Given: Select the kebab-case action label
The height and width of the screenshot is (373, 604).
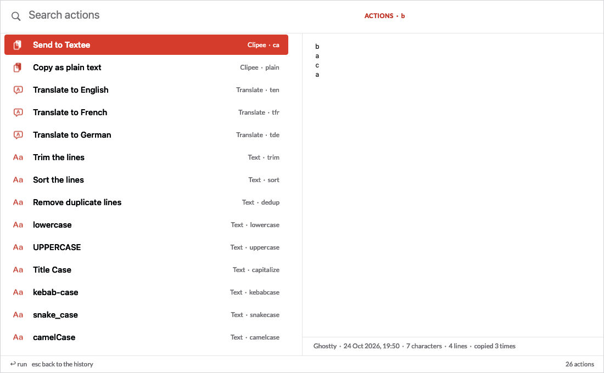Looking at the screenshot, I should (x=55, y=292).
